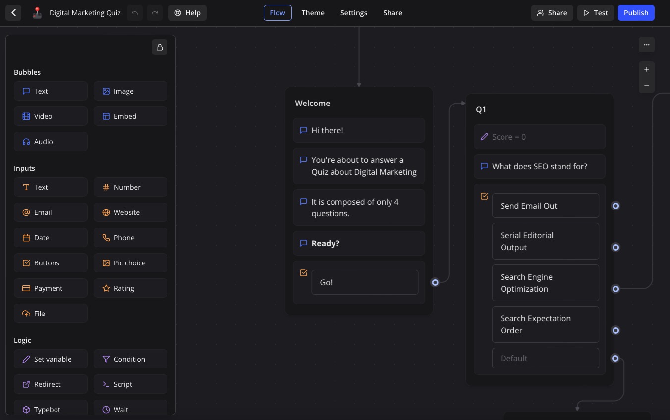The height and width of the screenshot is (420, 670).
Task: Pick the Wait logic block
Action: [x=130, y=409]
